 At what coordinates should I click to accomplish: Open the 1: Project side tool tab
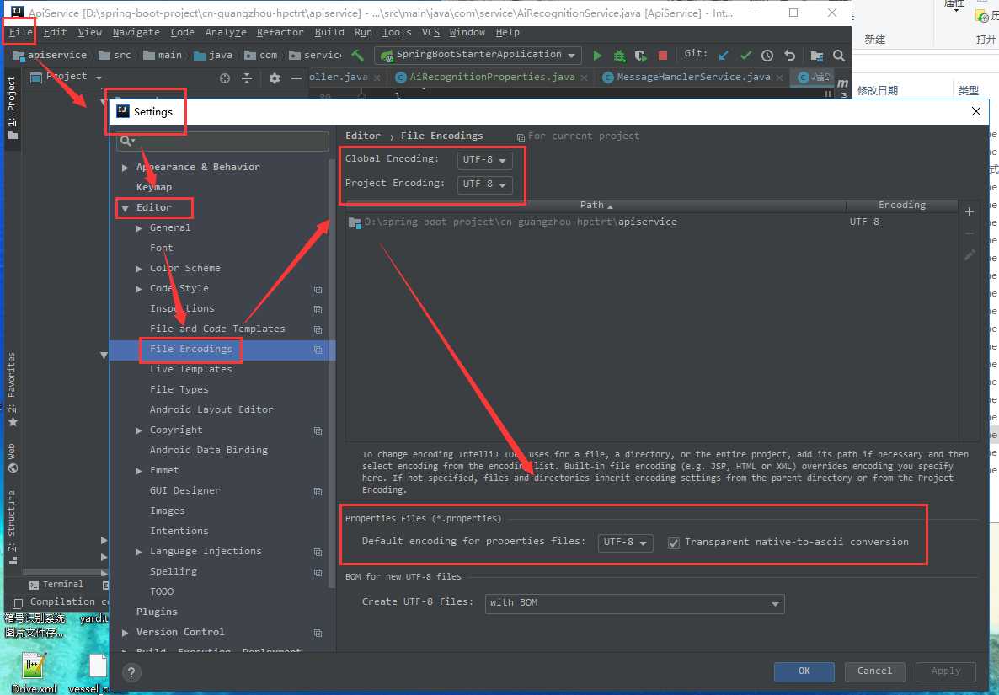click(12, 109)
